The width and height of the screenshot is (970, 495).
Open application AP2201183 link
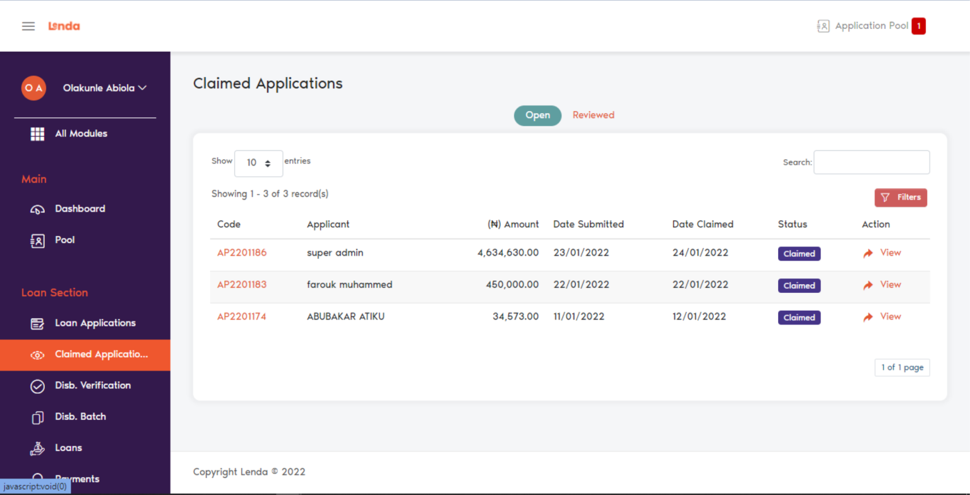click(242, 285)
